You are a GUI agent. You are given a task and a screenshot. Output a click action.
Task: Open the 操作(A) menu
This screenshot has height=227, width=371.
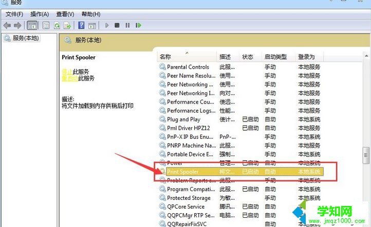[40, 14]
